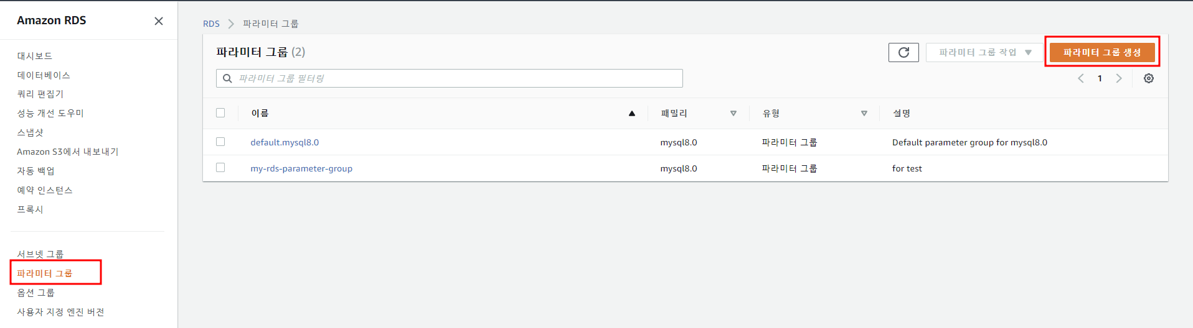Open table preferences gear icon
1193x328 pixels.
coord(1149,78)
